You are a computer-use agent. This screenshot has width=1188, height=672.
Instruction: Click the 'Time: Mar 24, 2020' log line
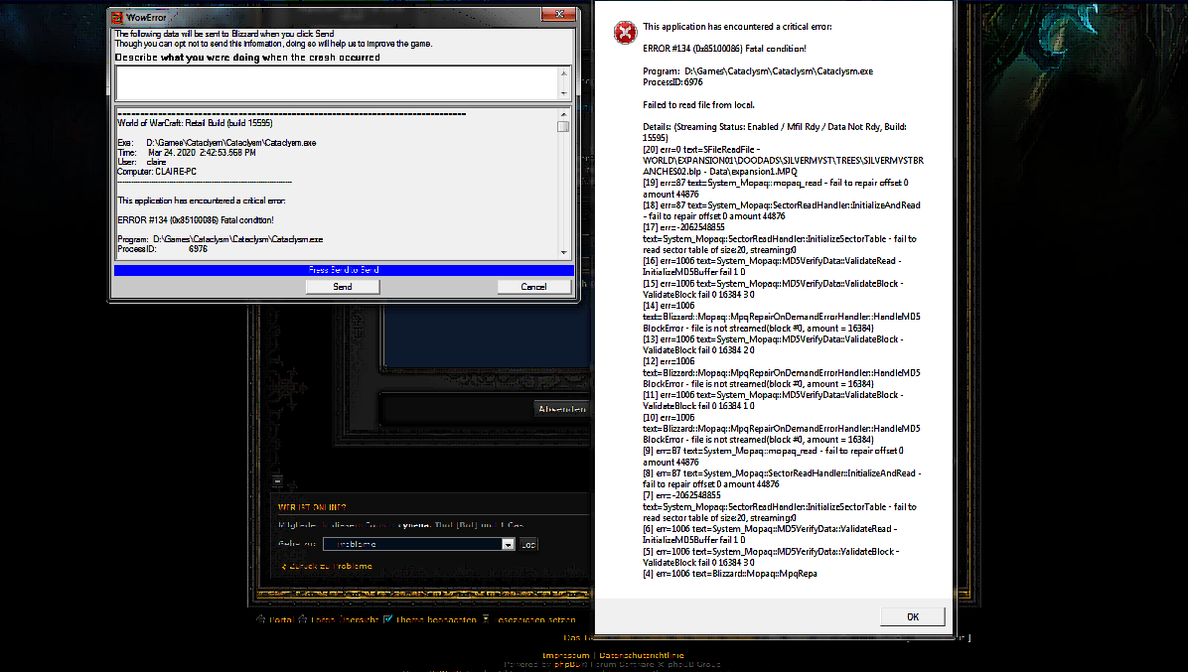click(187, 153)
